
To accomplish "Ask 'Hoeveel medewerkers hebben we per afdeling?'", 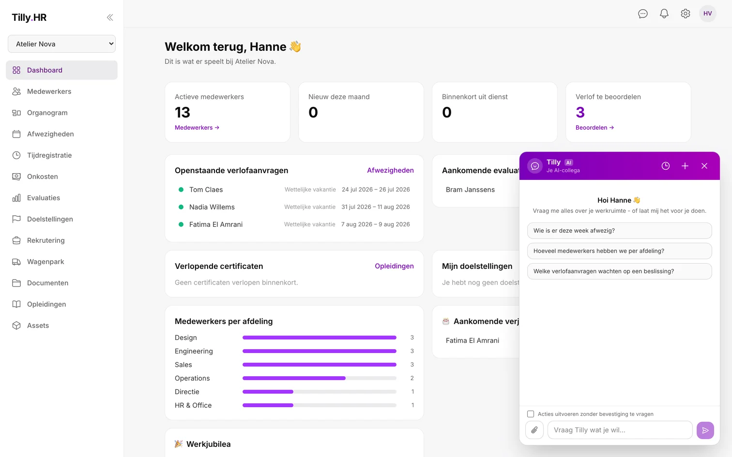I will click(x=619, y=251).
